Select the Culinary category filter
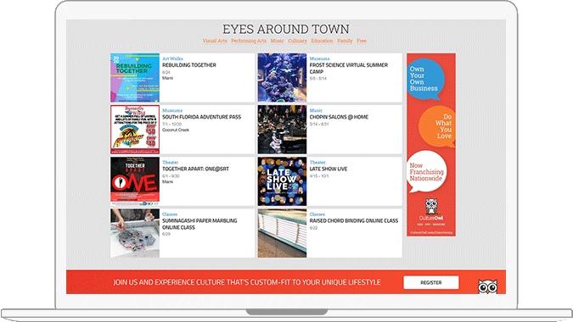 [297, 41]
